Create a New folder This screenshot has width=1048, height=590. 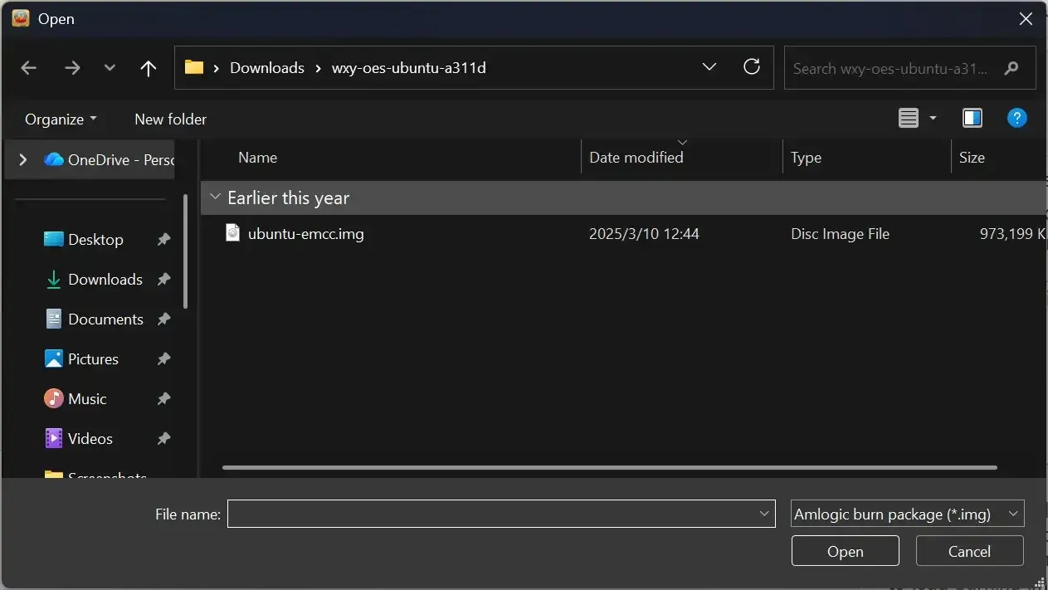point(170,119)
